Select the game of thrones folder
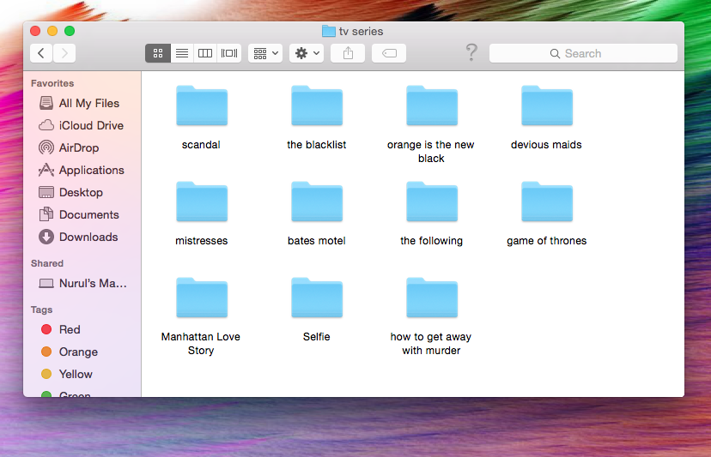The width and height of the screenshot is (711, 457). [x=547, y=201]
